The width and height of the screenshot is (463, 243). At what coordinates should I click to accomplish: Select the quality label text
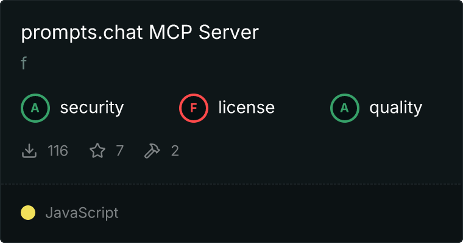click(395, 108)
